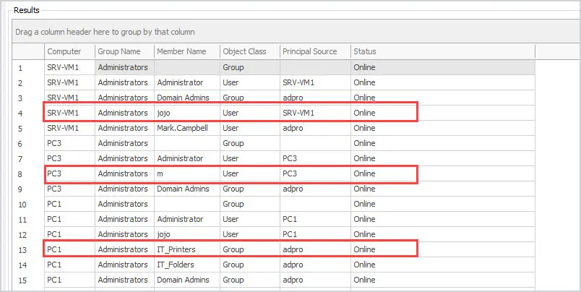Viewport: 581px width, 292px height.
Task: Select the IT_Folders member cell
Action: click(187, 265)
